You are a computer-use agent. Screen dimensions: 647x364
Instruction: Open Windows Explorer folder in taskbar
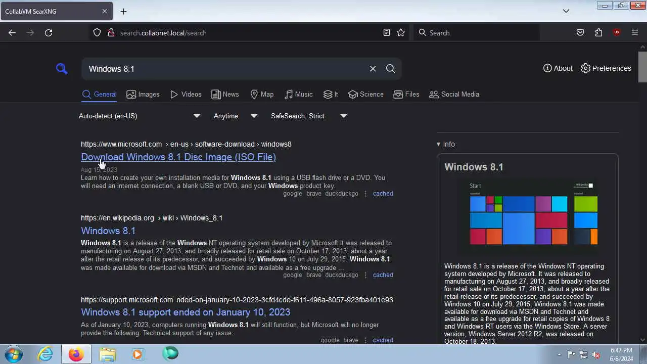(x=107, y=354)
